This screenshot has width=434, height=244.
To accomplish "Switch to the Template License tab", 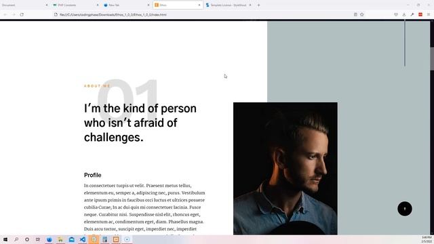I will pos(228,5).
